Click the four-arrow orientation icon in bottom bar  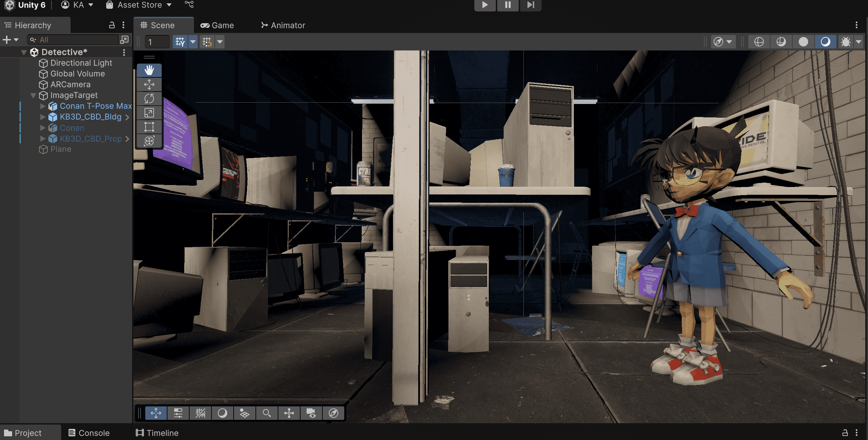click(289, 413)
